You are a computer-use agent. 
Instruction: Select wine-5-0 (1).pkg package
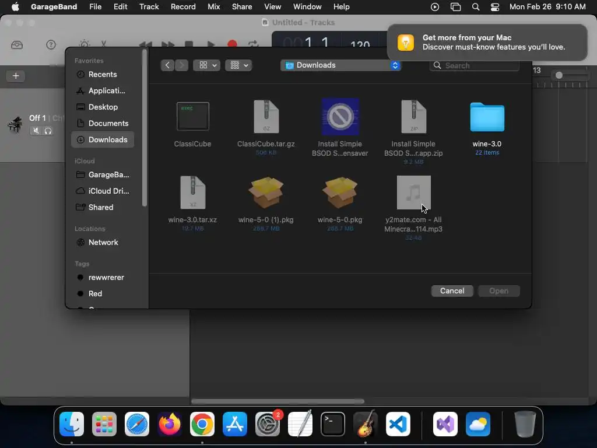click(266, 192)
